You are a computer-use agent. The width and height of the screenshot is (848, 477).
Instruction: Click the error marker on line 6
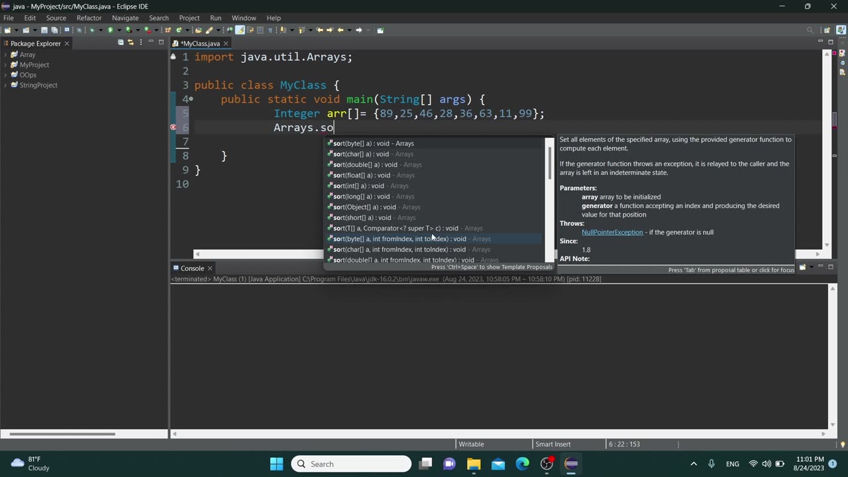click(x=174, y=127)
